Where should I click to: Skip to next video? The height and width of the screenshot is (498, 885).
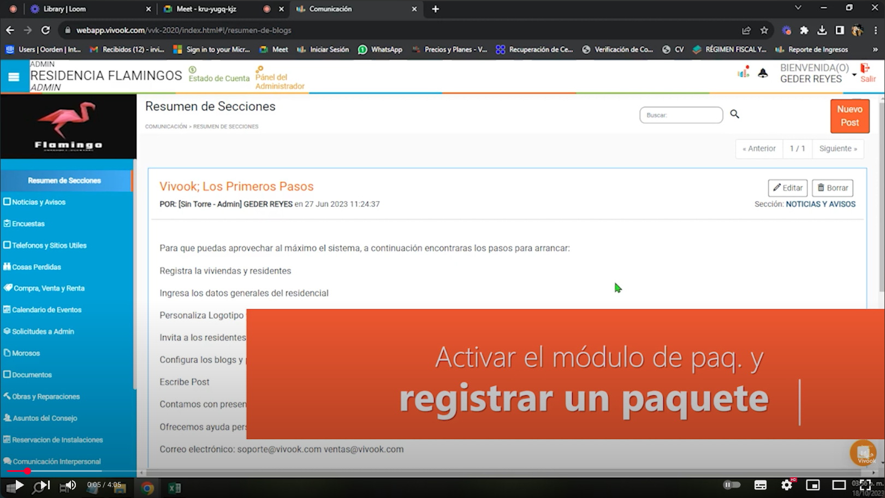coord(45,485)
